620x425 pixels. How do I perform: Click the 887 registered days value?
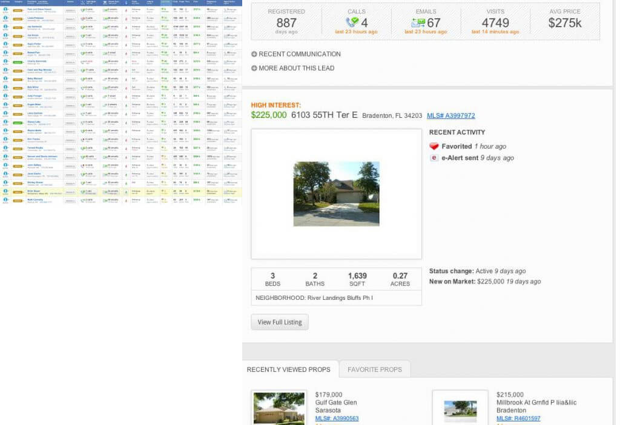[286, 23]
